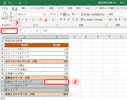Open the 表示 tab
The width and height of the screenshot is (127, 100).
(x=78, y=8)
